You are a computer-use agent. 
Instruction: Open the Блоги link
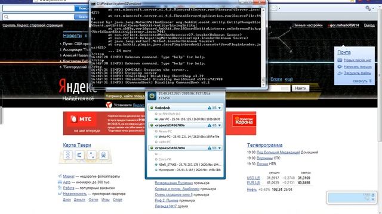276,79
